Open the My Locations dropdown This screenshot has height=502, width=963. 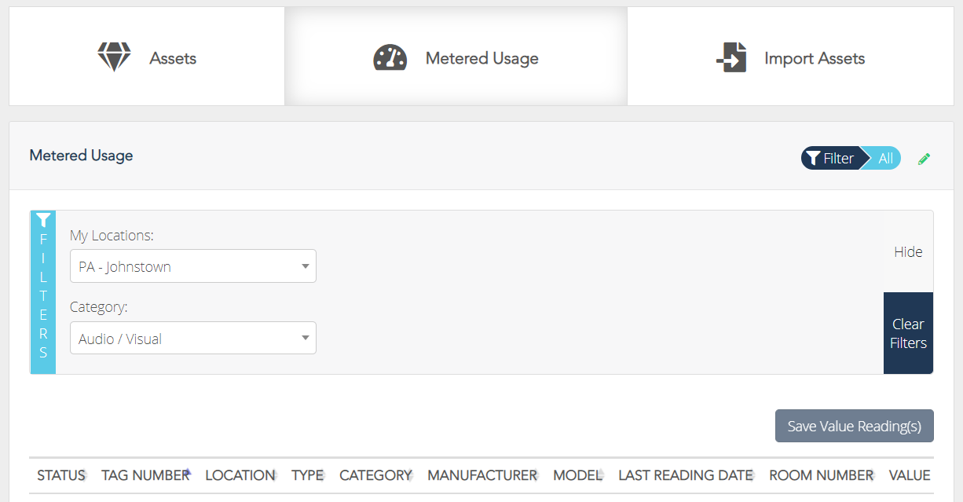coord(193,266)
